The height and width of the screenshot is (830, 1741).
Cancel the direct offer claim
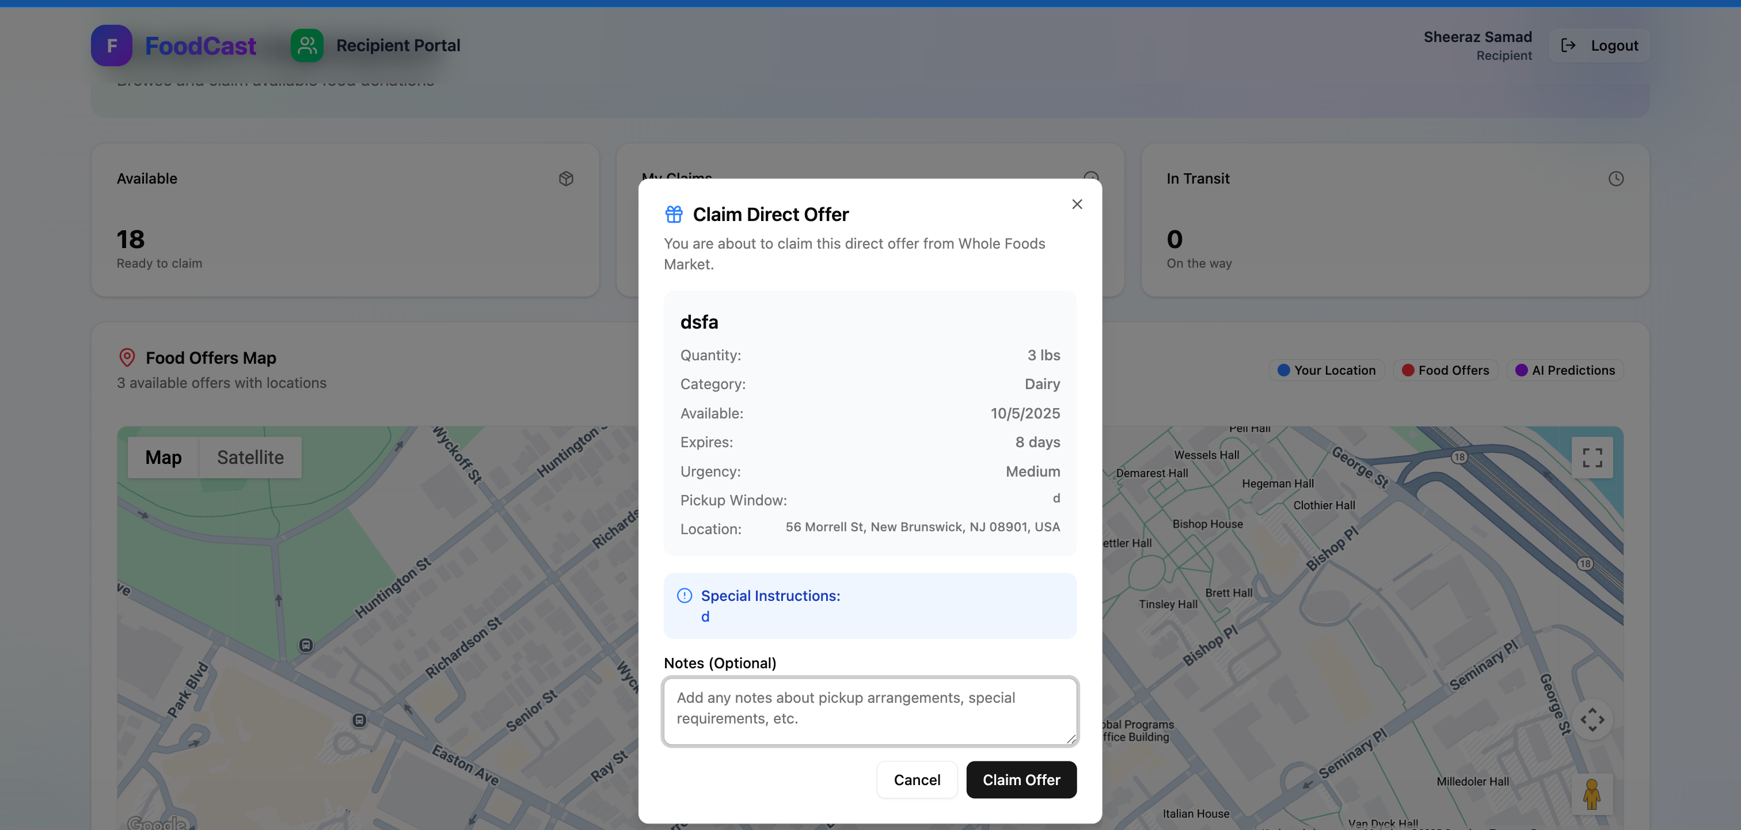[917, 779]
